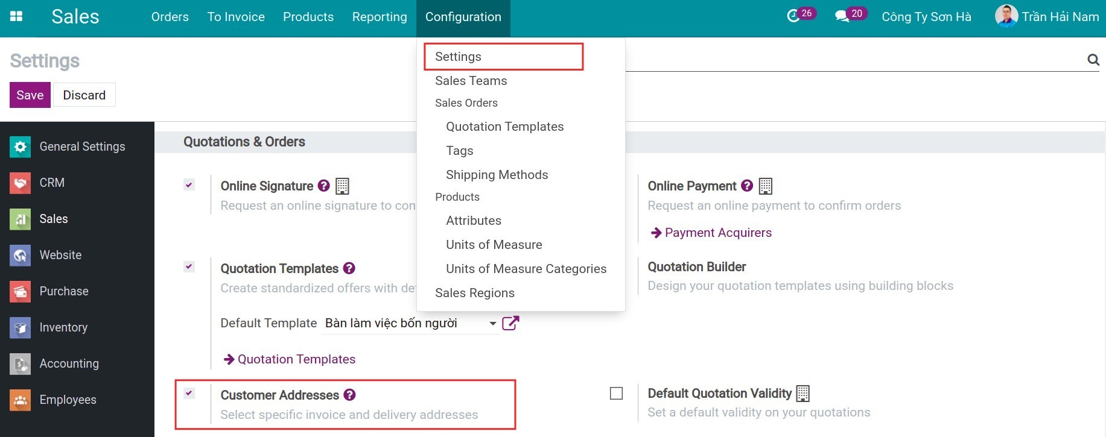Open the Orders menu
This screenshot has height=437, width=1106.
(170, 17)
